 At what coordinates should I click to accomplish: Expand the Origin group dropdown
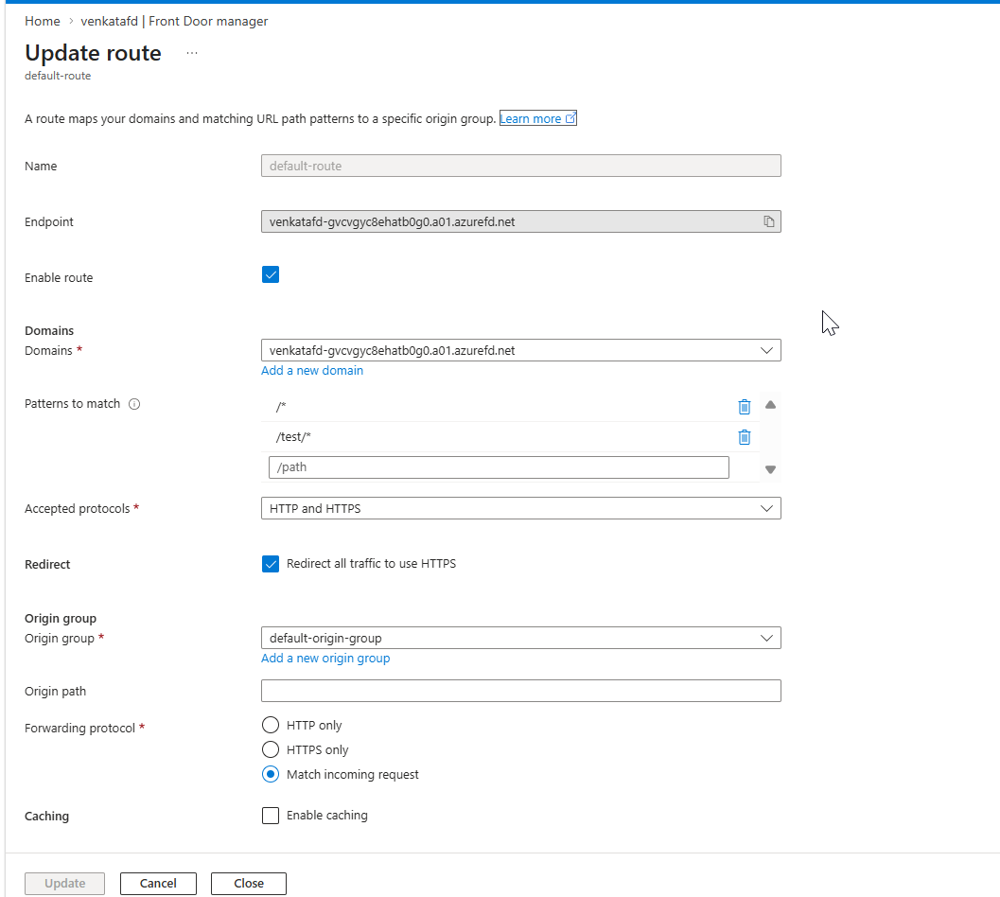(x=520, y=638)
